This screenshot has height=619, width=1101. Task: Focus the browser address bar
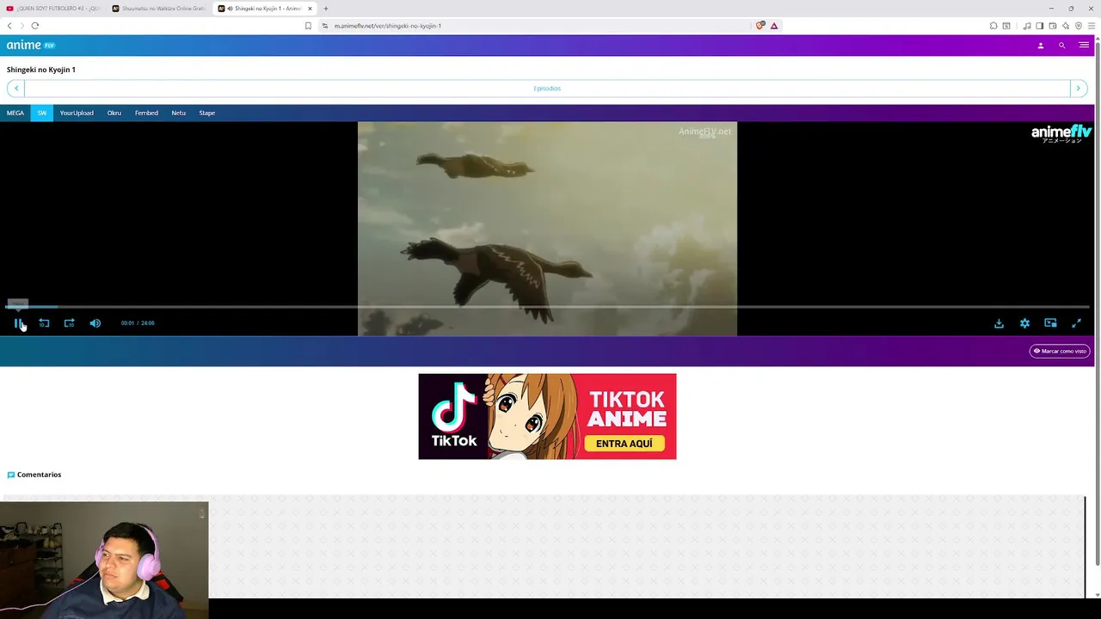click(533, 26)
